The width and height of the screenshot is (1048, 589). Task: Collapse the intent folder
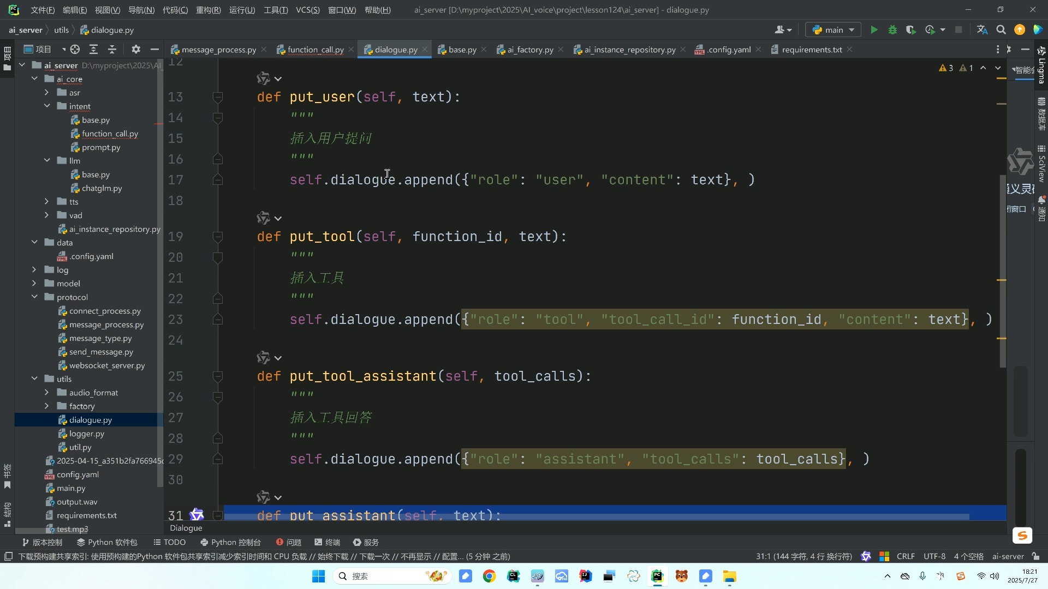(47, 106)
